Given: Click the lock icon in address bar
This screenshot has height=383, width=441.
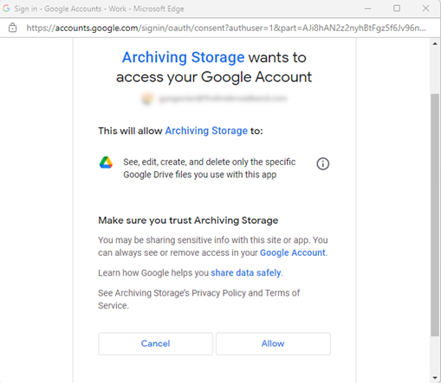Looking at the screenshot, I should click(x=12, y=28).
